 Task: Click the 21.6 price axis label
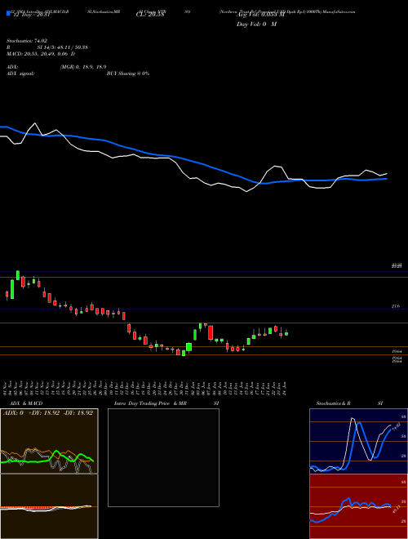[x=396, y=306]
